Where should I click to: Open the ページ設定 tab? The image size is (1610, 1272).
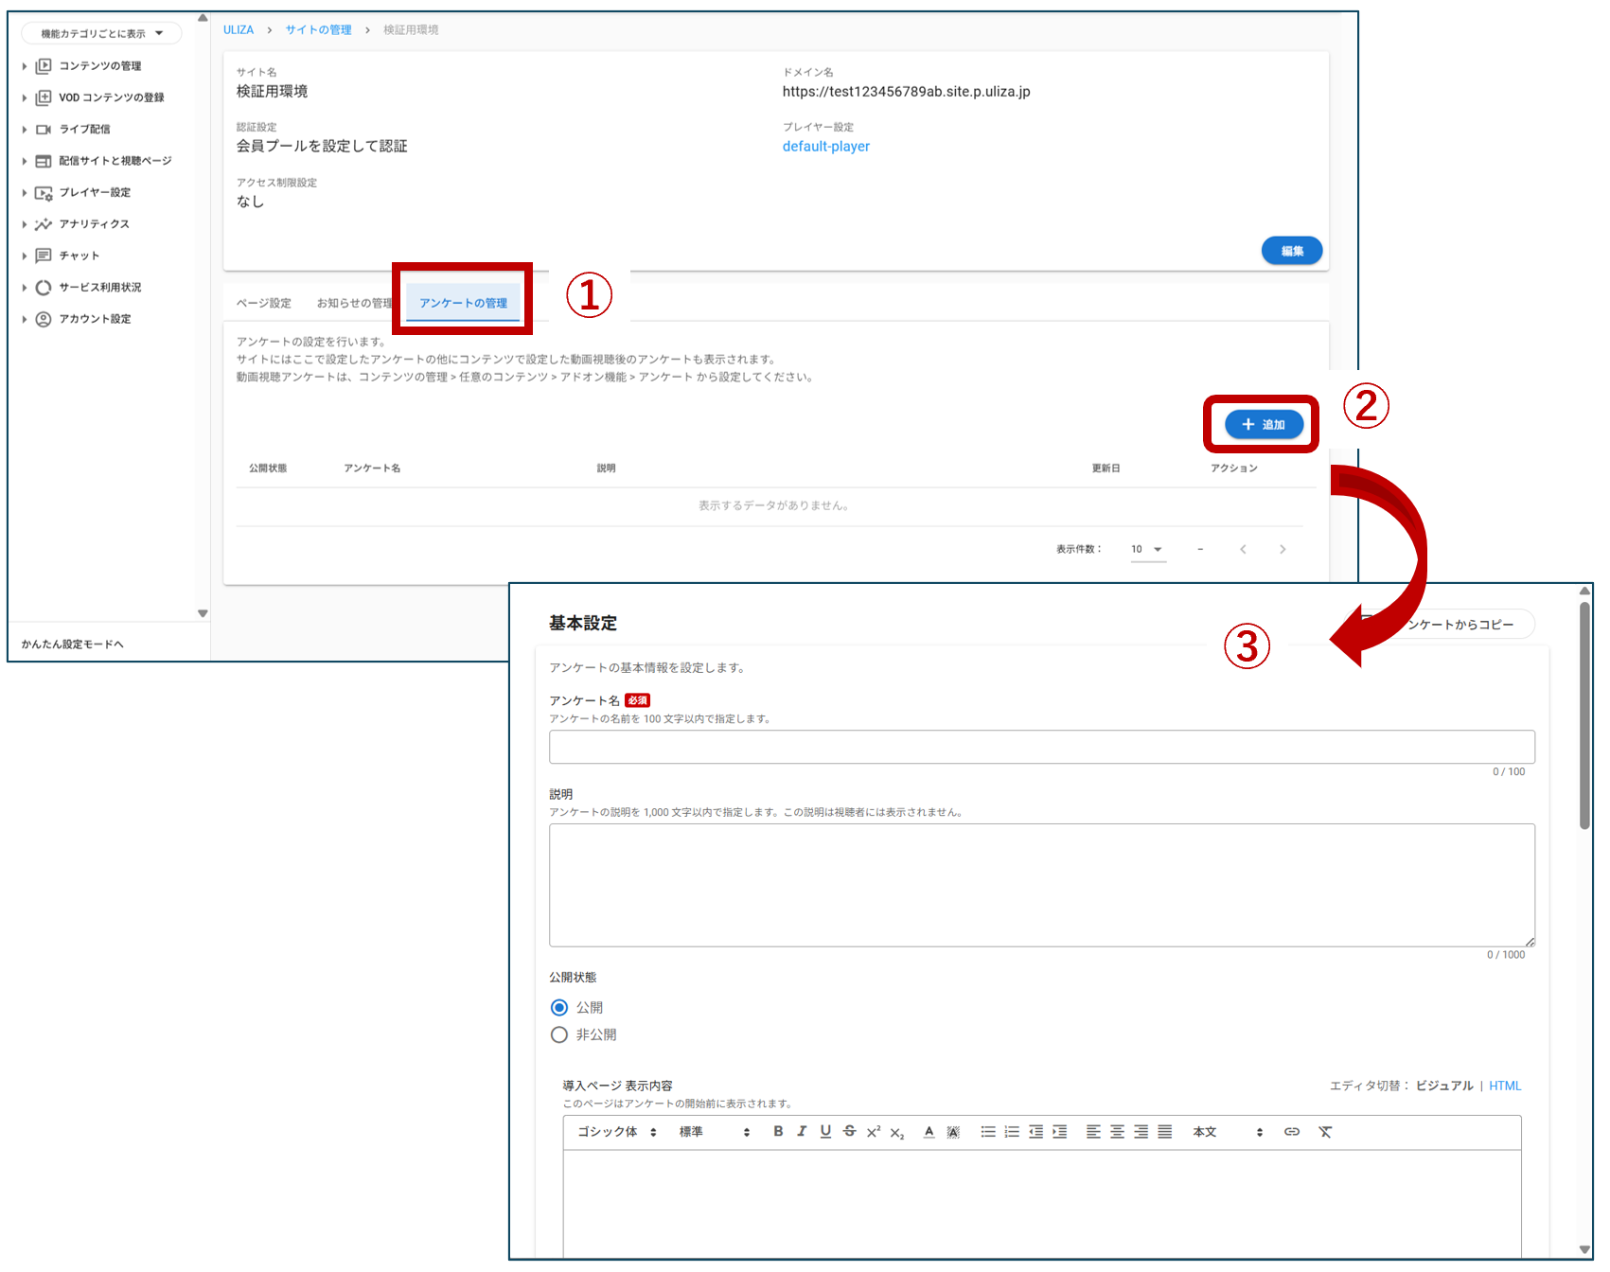pyautogui.click(x=264, y=303)
